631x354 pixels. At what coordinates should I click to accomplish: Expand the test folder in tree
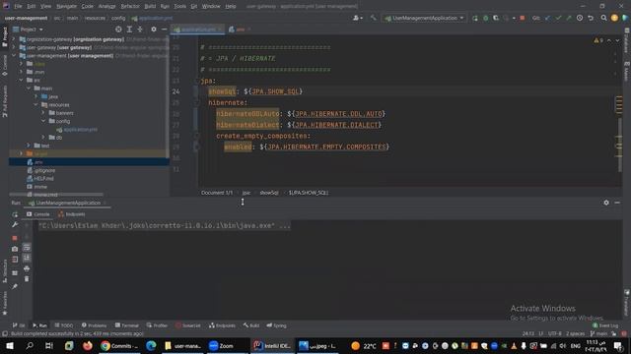pyautogui.click(x=29, y=146)
